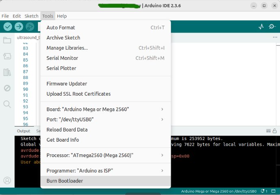Open the Library Manager books icon
Viewport: 280px width, 195px height.
pyautogui.click(x=7, y=72)
